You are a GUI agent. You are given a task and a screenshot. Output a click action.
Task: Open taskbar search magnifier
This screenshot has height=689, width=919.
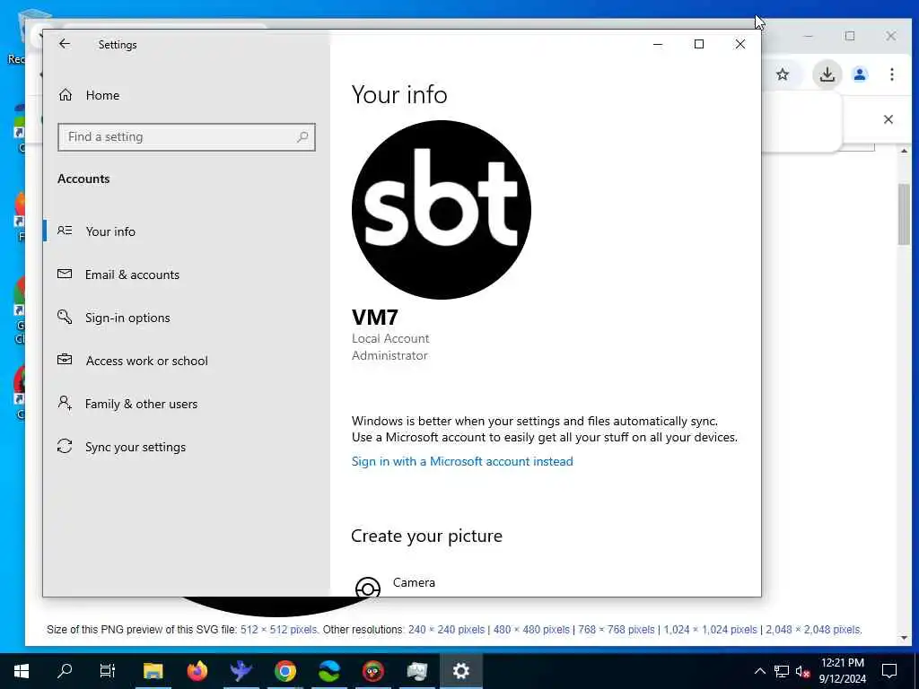[65, 671]
